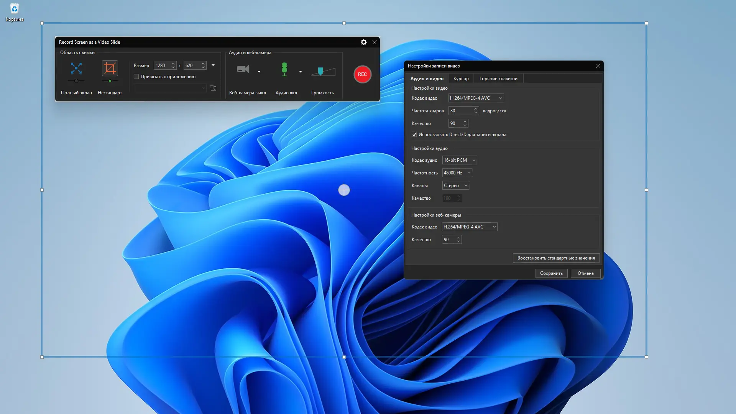Click the volume level slider

(x=322, y=71)
